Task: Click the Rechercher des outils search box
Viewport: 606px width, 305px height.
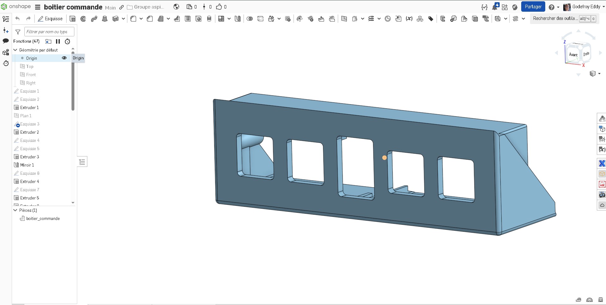Action: click(x=564, y=19)
